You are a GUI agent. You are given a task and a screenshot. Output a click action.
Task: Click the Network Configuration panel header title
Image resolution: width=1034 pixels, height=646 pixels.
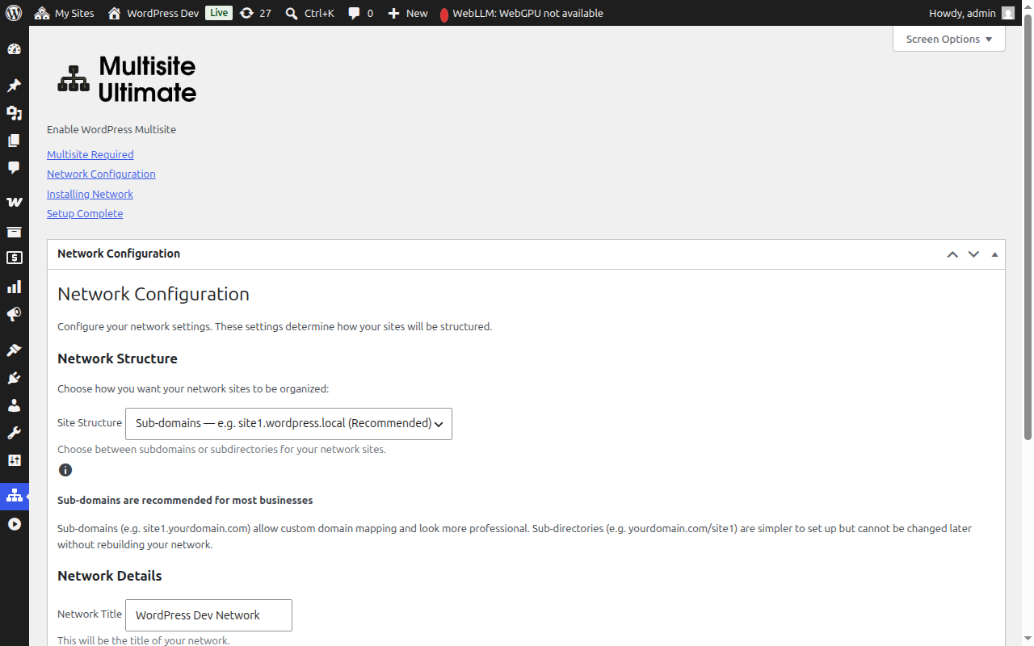[119, 254]
